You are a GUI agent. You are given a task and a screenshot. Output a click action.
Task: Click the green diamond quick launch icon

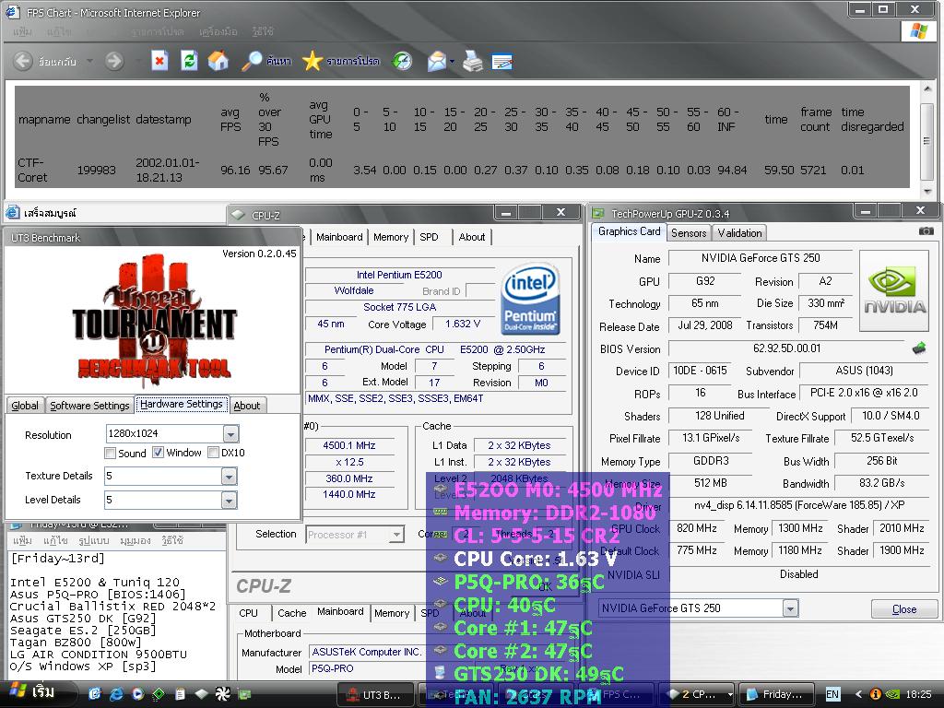(159, 693)
